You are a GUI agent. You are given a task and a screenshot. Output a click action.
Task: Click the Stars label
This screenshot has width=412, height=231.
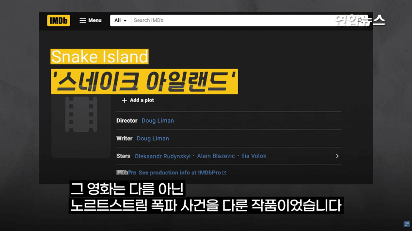coord(123,156)
